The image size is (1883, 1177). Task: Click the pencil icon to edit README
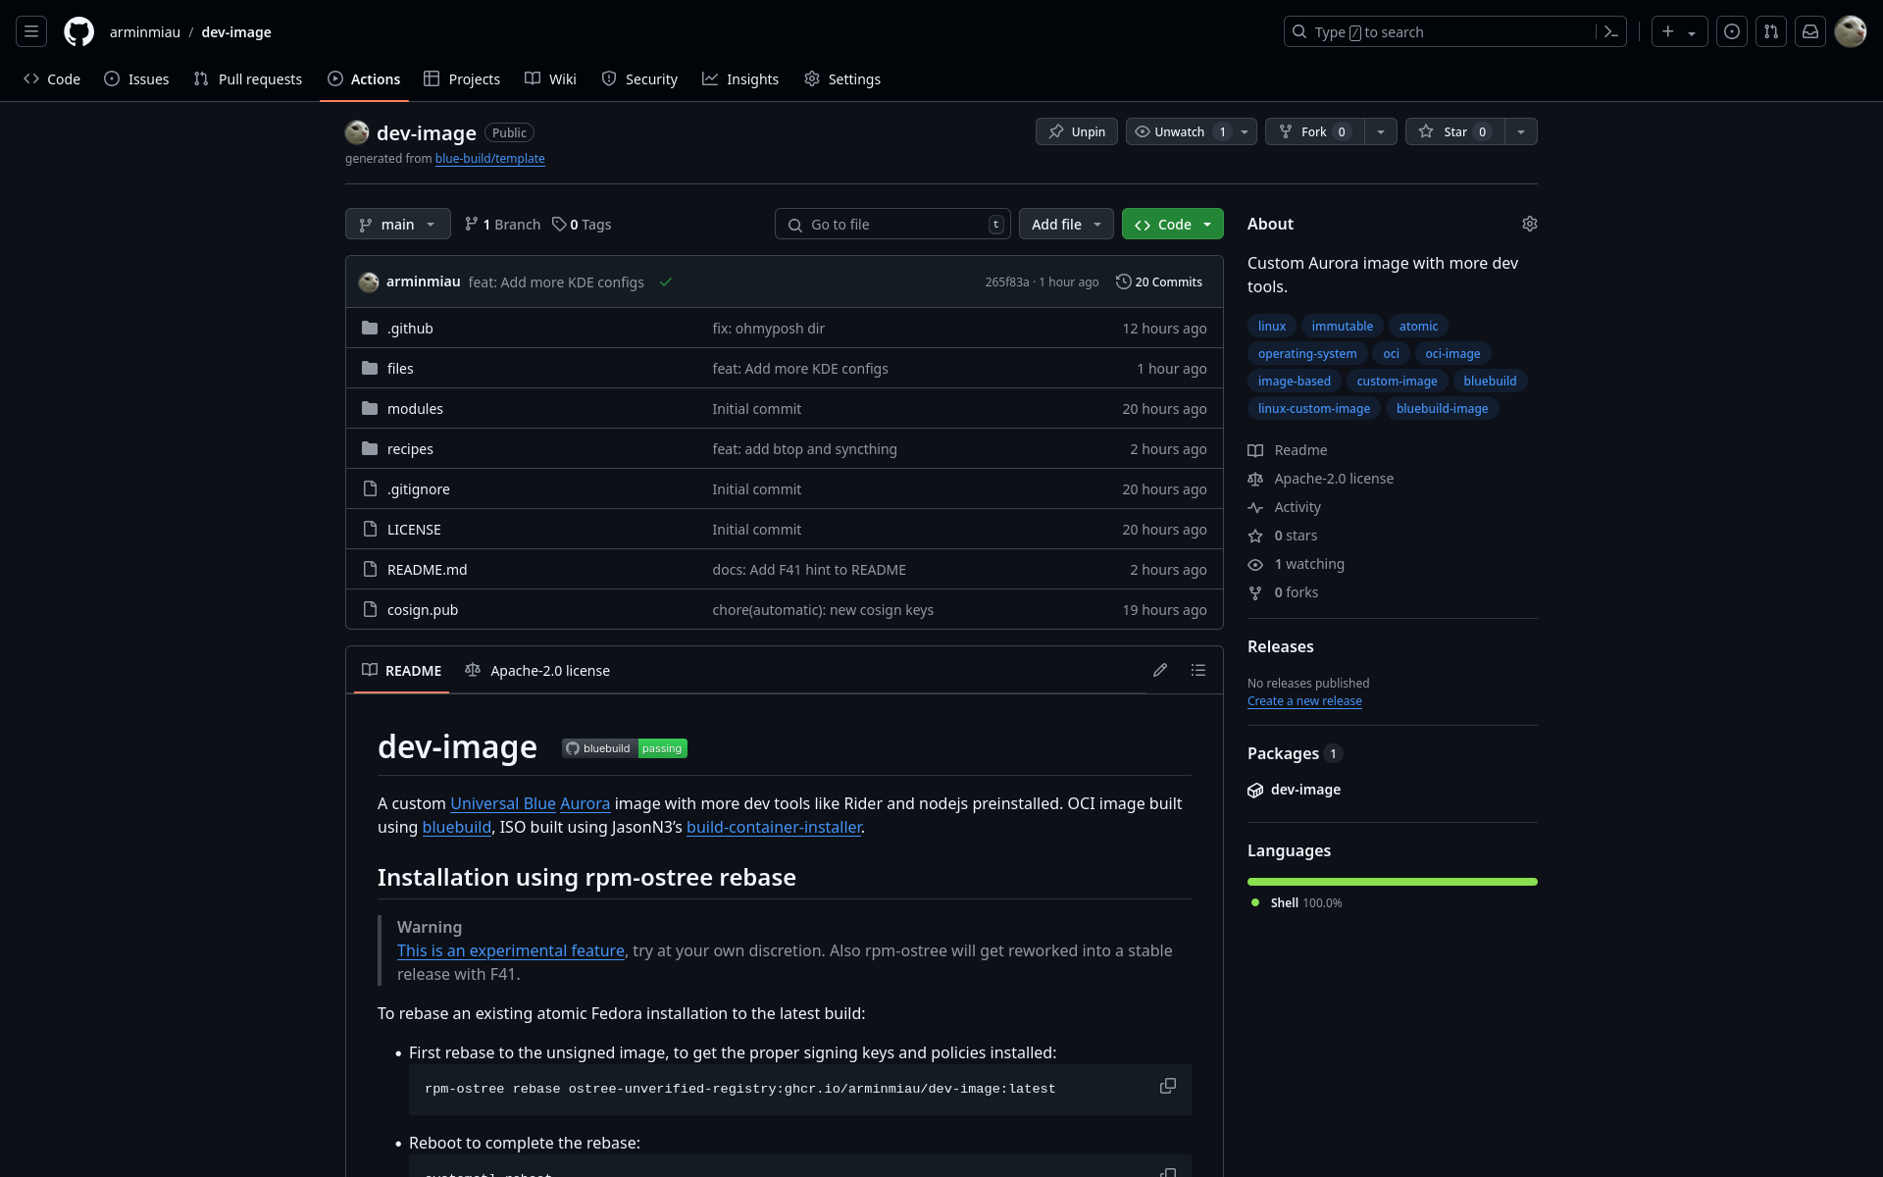1160,670
